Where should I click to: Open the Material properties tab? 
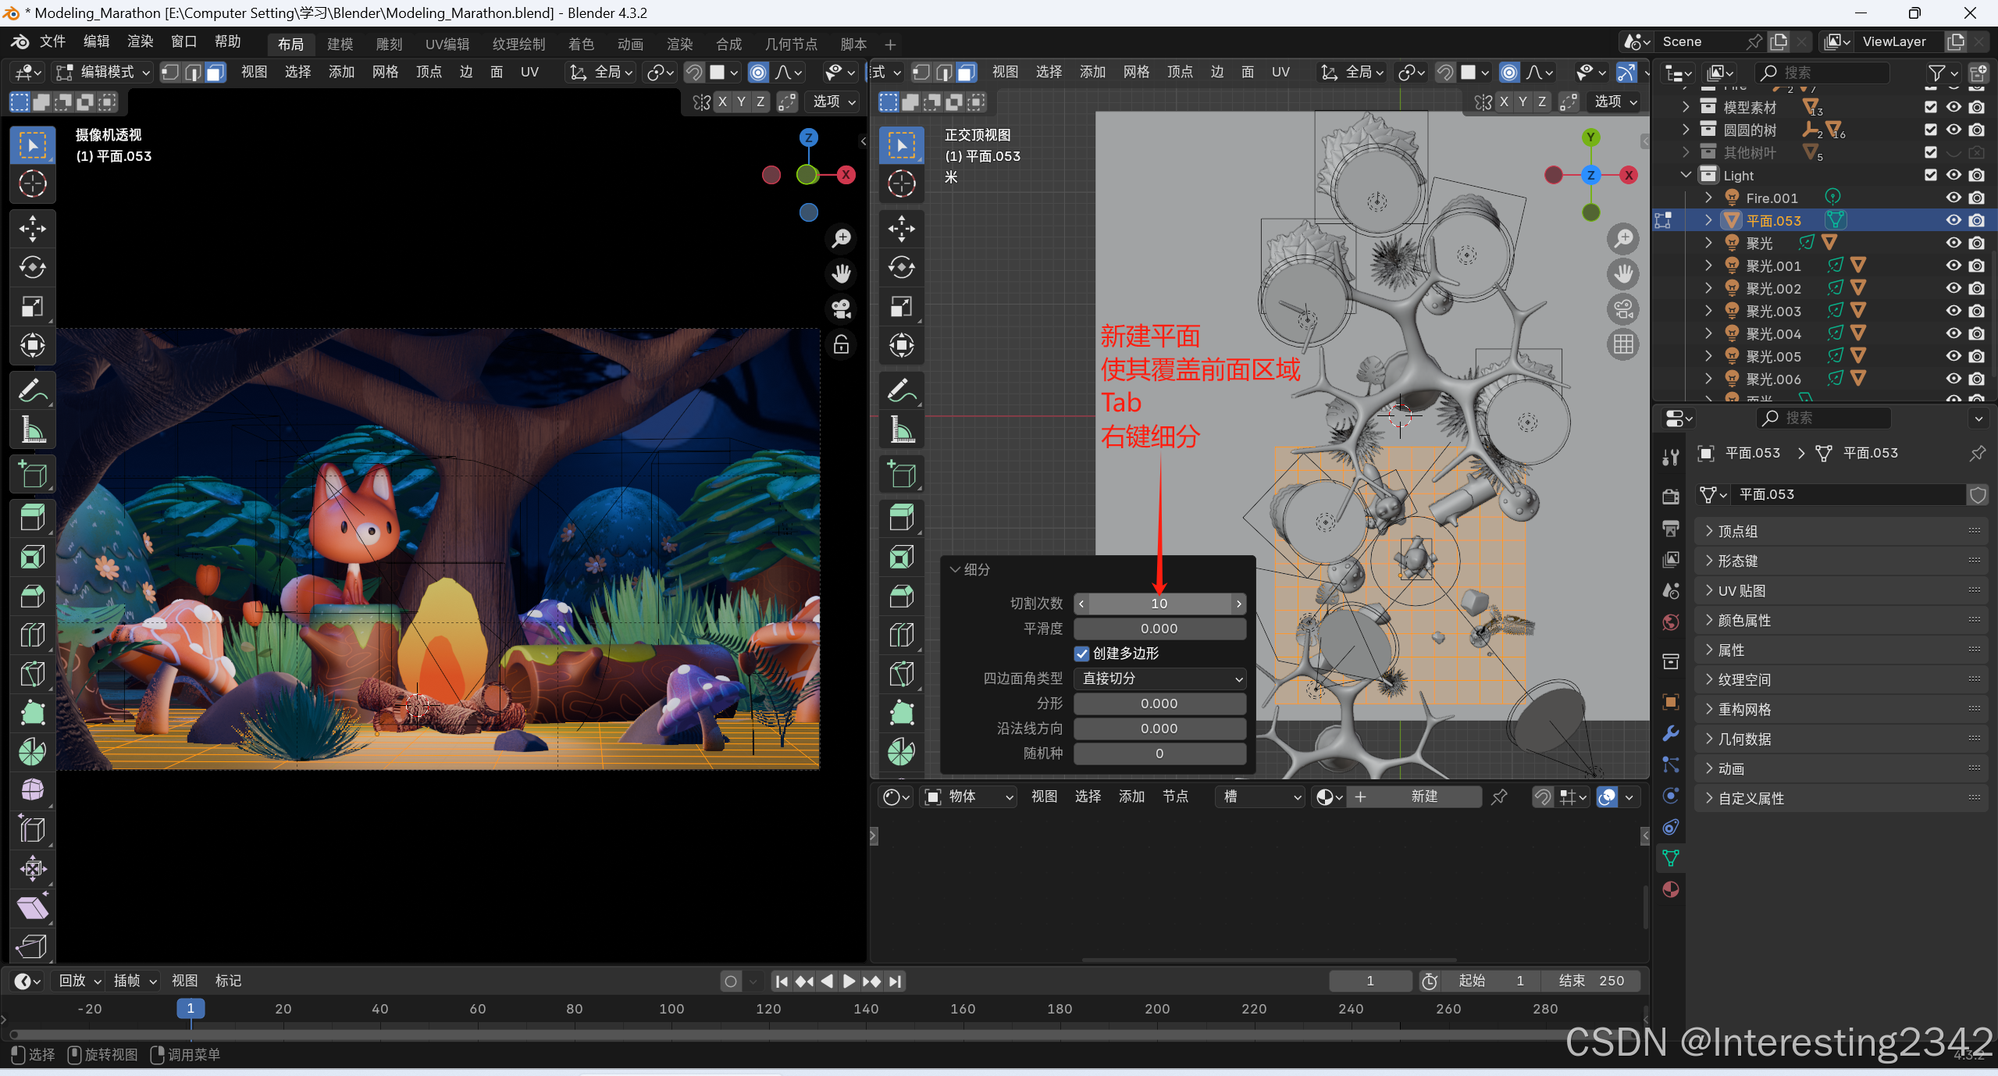[x=1671, y=889]
